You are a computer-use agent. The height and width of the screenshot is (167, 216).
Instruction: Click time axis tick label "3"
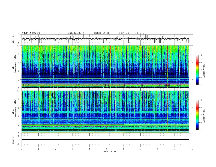pos(73,149)
